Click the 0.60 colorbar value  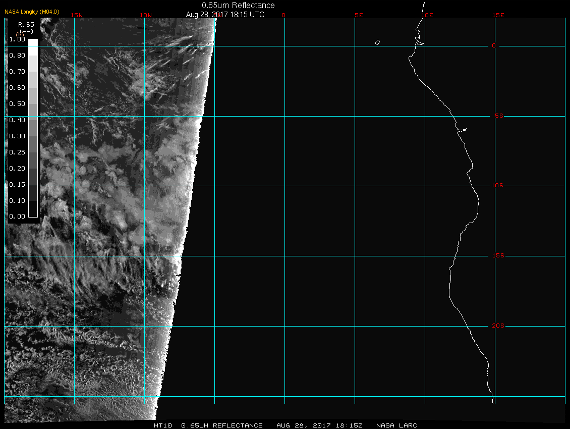coord(17,88)
